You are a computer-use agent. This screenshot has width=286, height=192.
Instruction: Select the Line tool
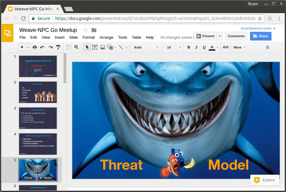pyautogui.click(x=121, y=47)
